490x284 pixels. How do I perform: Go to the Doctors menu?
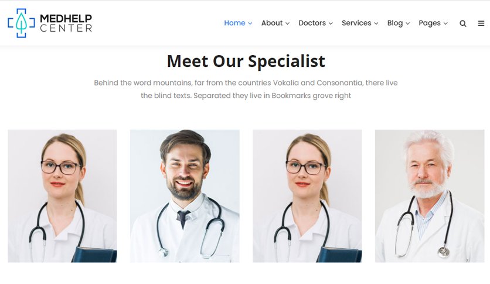[x=312, y=23]
